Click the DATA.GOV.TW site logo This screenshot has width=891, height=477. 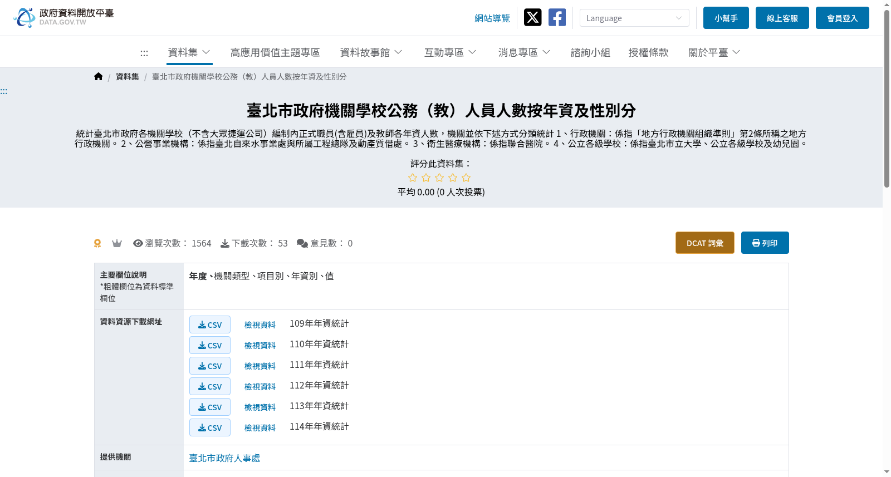coord(63,17)
